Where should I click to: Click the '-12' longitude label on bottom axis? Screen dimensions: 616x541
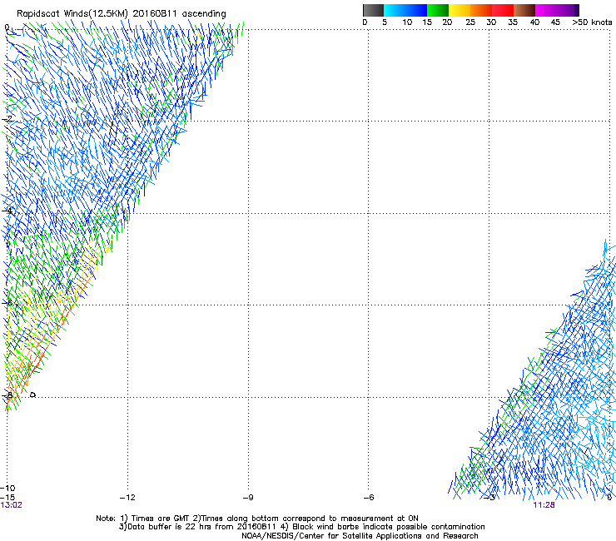(127, 497)
